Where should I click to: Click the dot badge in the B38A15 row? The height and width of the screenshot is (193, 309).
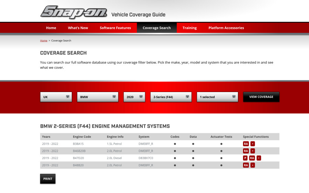253,144
